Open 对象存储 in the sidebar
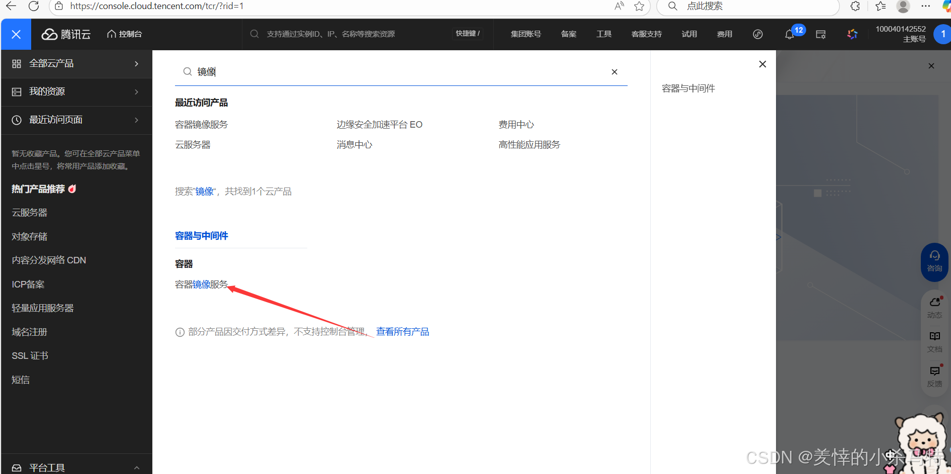The width and height of the screenshot is (951, 474). (30, 236)
